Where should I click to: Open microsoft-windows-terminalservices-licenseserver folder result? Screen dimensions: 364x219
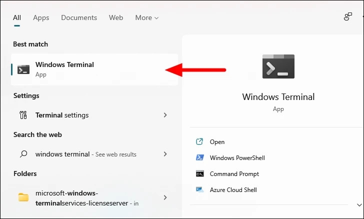tap(93, 198)
